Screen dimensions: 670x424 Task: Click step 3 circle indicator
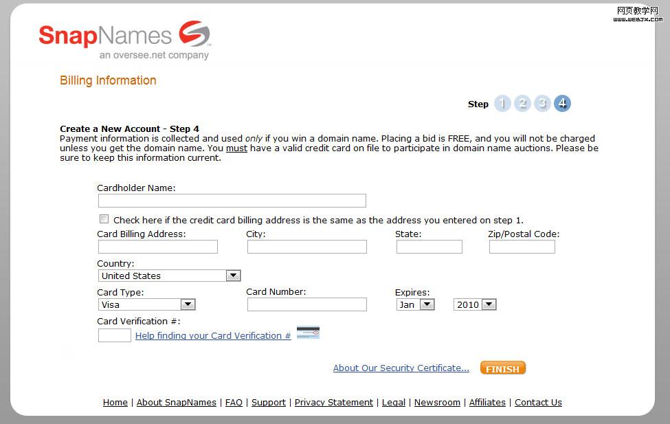tap(542, 104)
